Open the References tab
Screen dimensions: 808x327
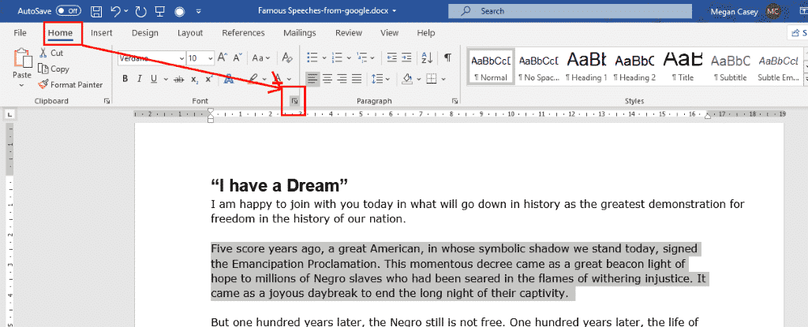(243, 33)
